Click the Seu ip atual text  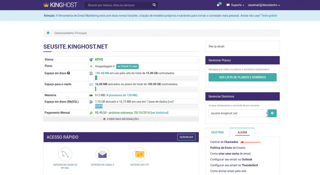coord(217,46)
